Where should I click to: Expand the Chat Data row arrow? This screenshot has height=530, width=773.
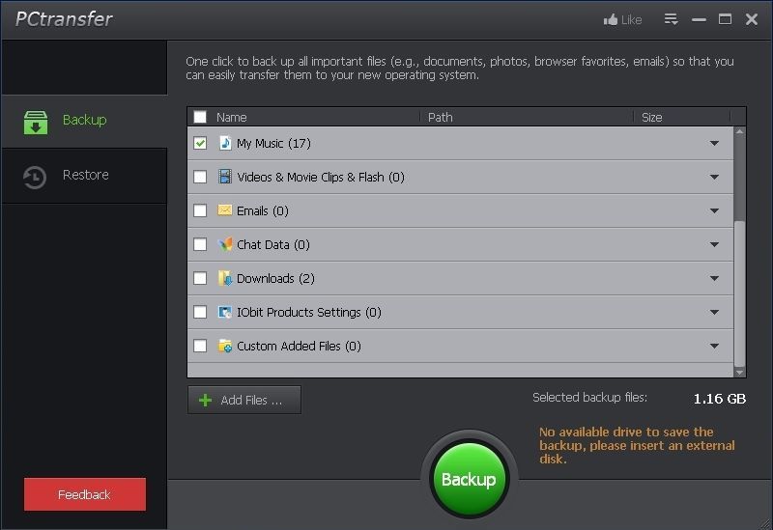click(714, 244)
